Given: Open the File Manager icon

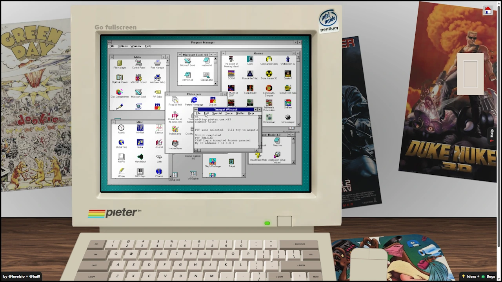Looking at the screenshot, I should [x=120, y=63].
